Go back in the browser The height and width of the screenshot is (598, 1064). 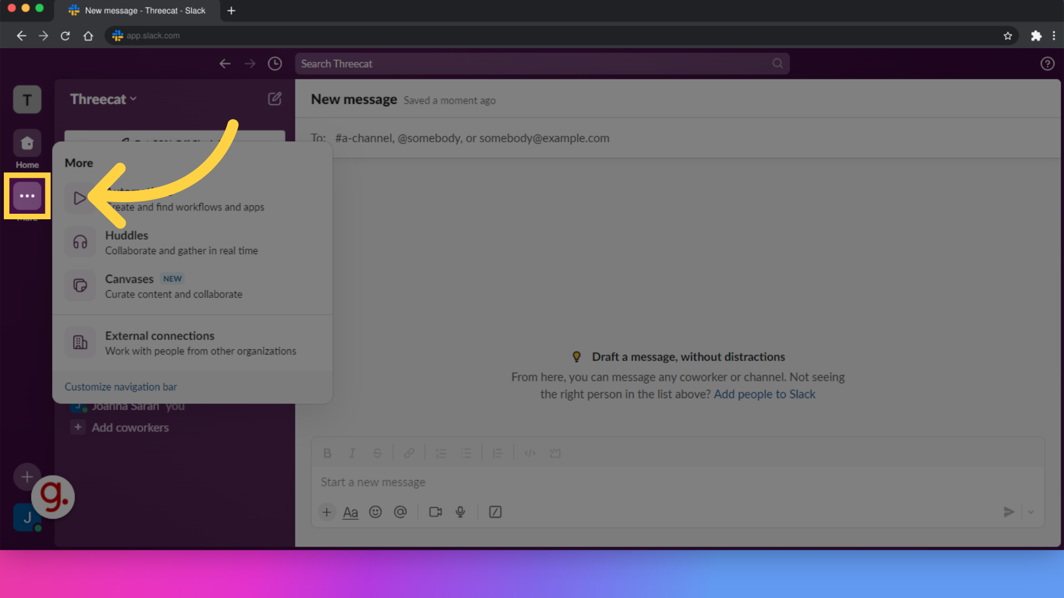(21, 35)
